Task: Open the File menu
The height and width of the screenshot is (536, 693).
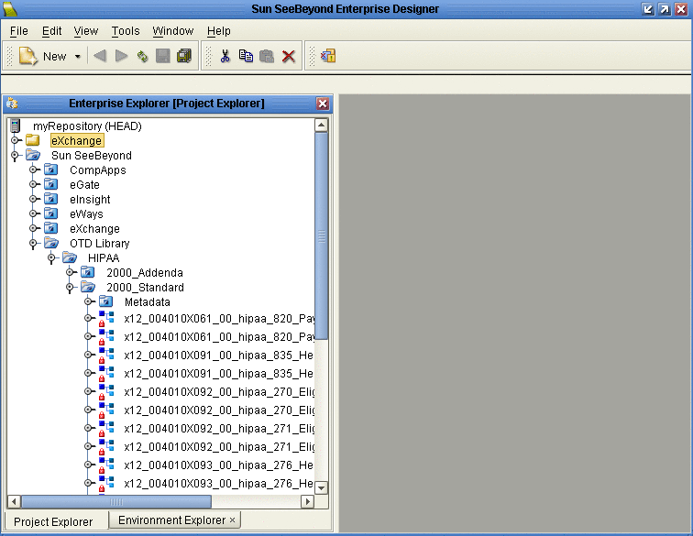Action: [19, 31]
